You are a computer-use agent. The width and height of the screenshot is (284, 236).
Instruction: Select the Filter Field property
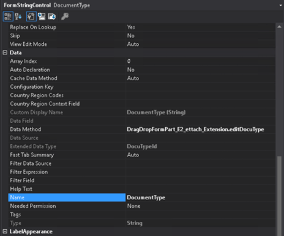(x=22, y=180)
